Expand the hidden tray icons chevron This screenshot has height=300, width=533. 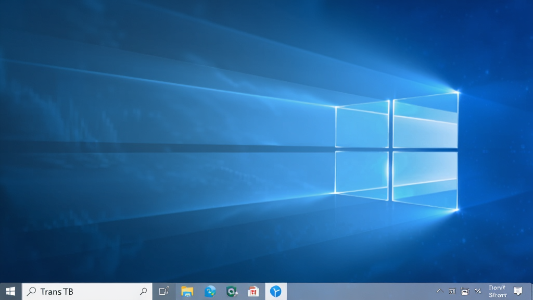[x=440, y=291]
